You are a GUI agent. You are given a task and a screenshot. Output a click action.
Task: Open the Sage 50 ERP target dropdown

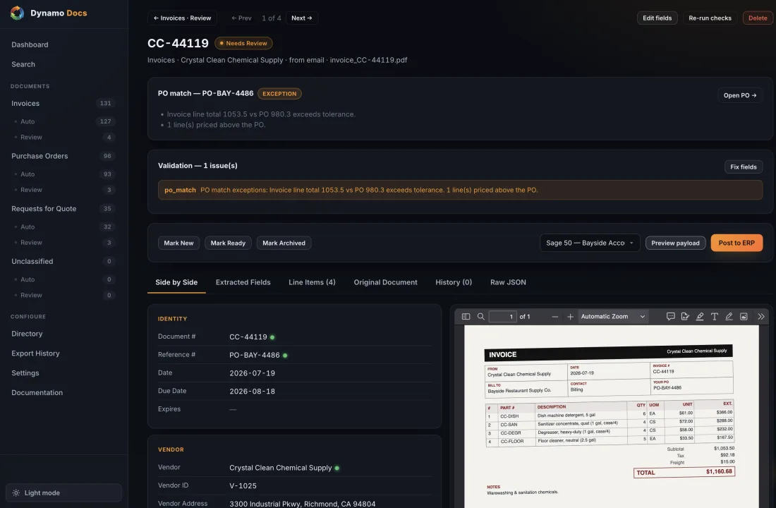click(x=590, y=243)
